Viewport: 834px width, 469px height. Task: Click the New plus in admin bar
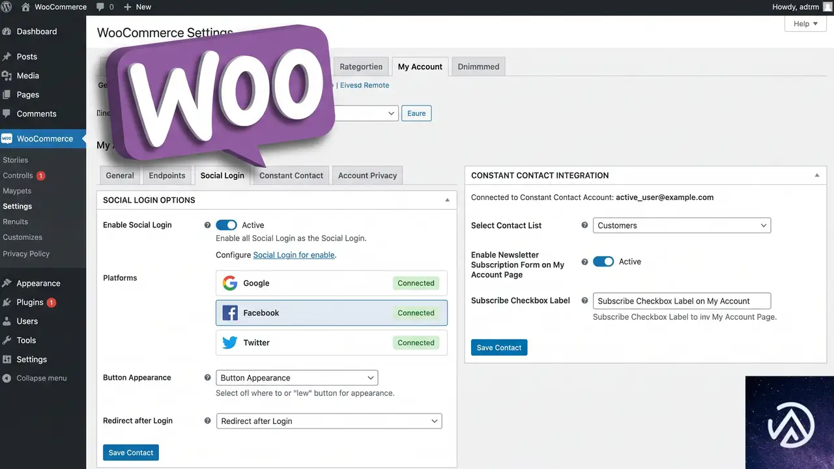pyautogui.click(x=137, y=7)
